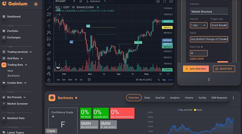The height and width of the screenshot is (134, 242).
Task: Toggle the magnet snap tool
Action: pyautogui.click(x=49, y=68)
